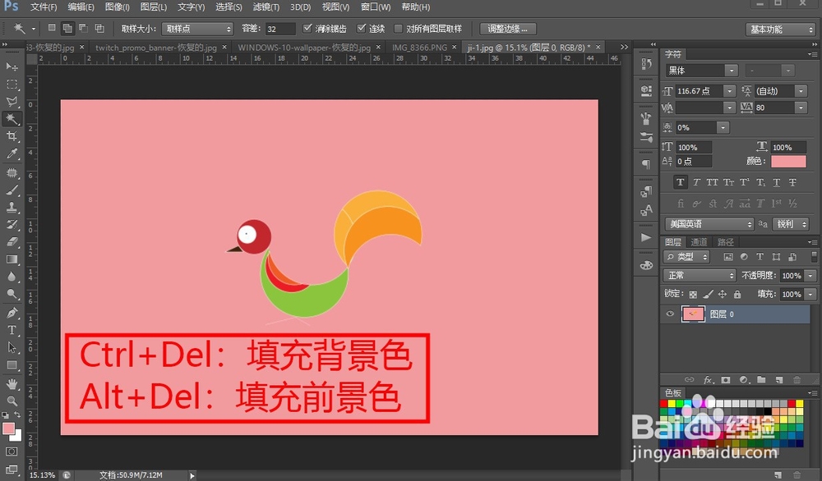Viewport: 822px width, 481px height.
Task: Select the Brush tool
Action: [x=12, y=190]
